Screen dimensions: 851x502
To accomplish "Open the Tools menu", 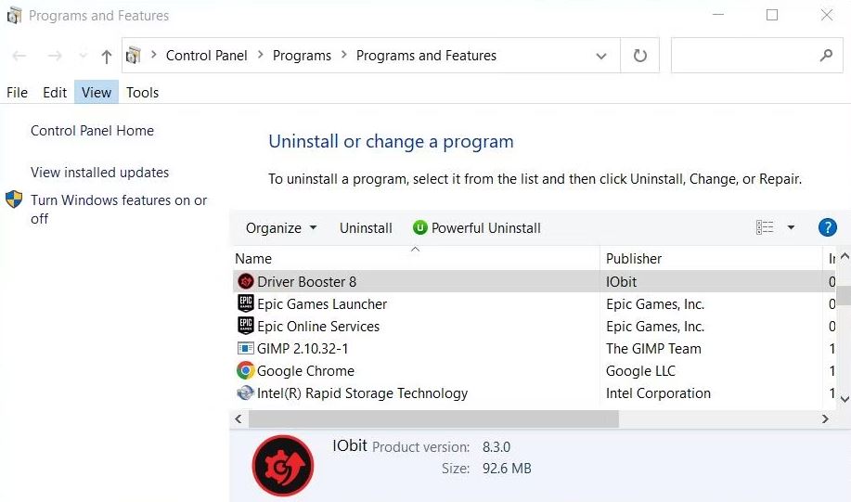I will [142, 92].
